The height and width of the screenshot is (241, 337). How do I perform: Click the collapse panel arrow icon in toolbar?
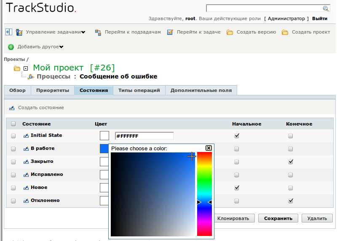click(x=8, y=32)
